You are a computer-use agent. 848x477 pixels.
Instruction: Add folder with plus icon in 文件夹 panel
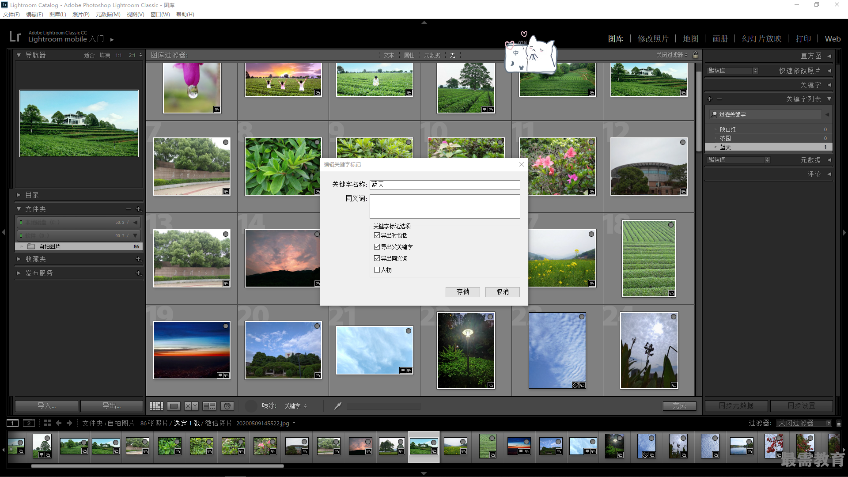(139, 209)
